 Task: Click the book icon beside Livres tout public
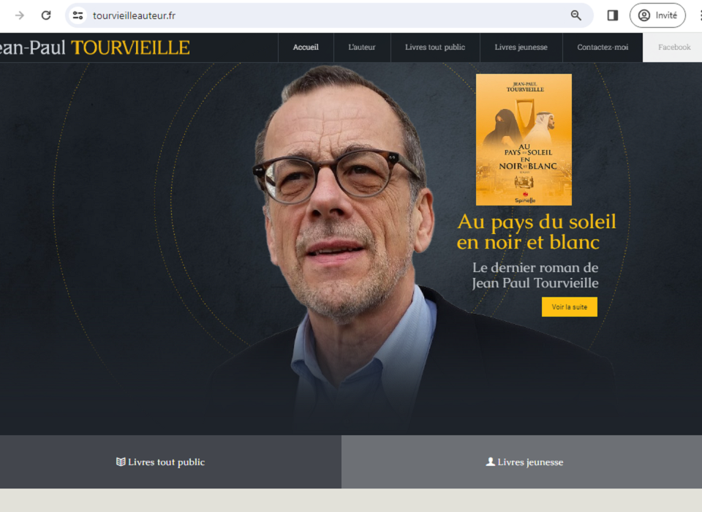coord(121,462)
